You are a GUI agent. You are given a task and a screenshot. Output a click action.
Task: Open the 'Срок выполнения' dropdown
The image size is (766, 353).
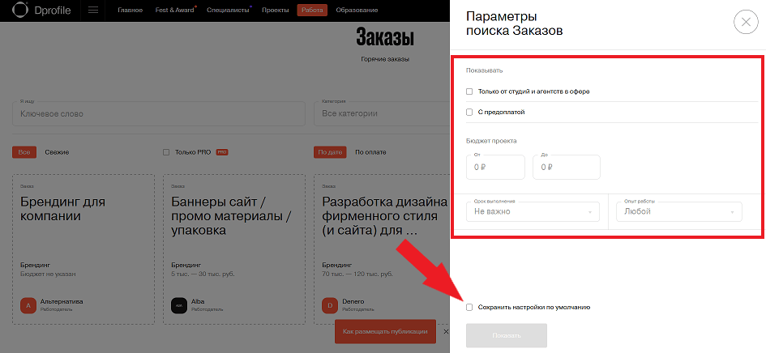[x=533, y=211]
